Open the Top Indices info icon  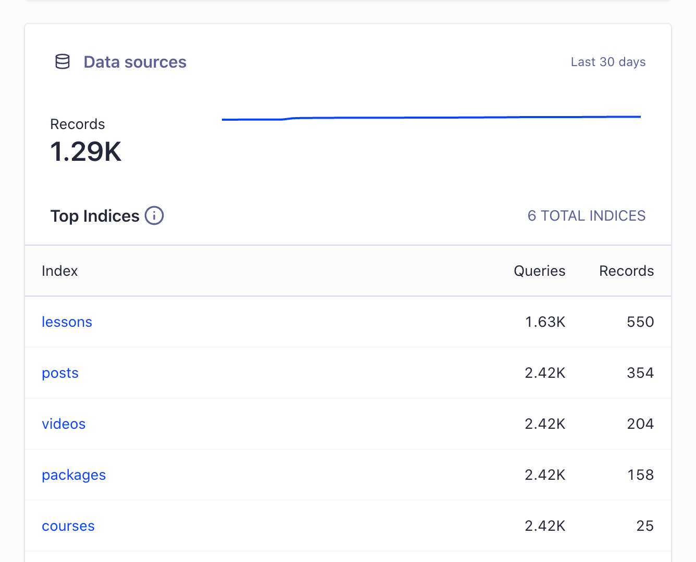click(x=154, y=215)
